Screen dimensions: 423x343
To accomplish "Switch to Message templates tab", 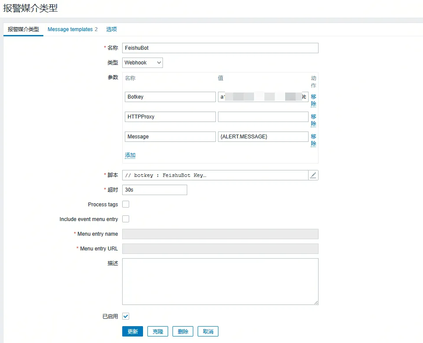I will pos(72,29).
